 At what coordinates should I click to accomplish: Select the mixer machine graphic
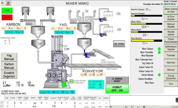57,62
